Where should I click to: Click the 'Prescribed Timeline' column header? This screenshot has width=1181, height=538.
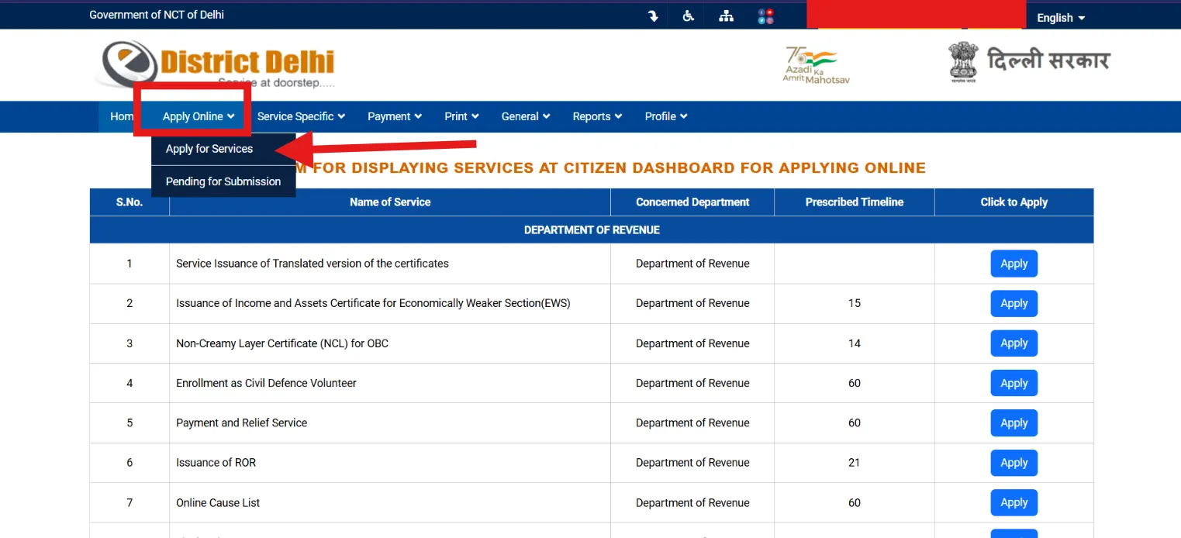[x=855, y=202]
